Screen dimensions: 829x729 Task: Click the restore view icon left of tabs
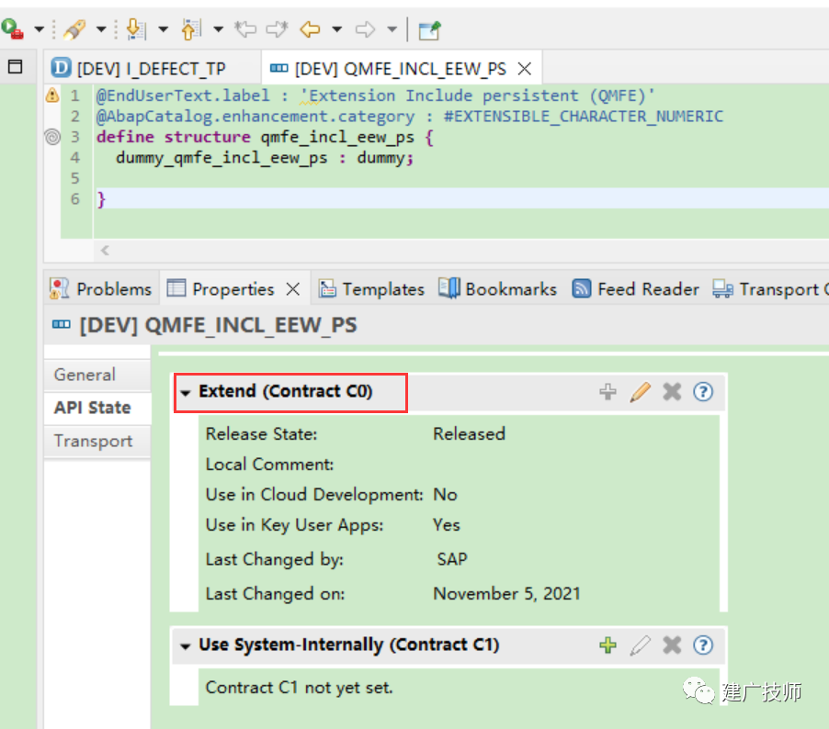click(x=16, y=66)
